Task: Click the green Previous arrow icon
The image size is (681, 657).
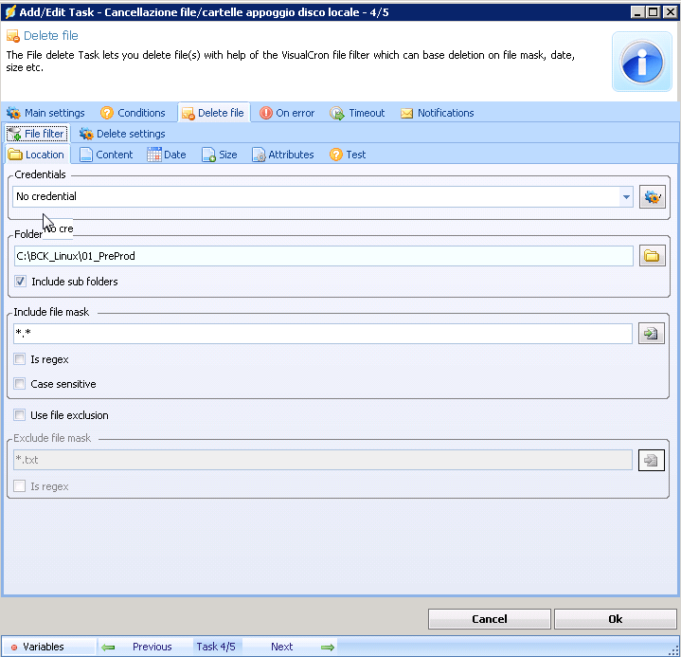Action: (108, 647)
